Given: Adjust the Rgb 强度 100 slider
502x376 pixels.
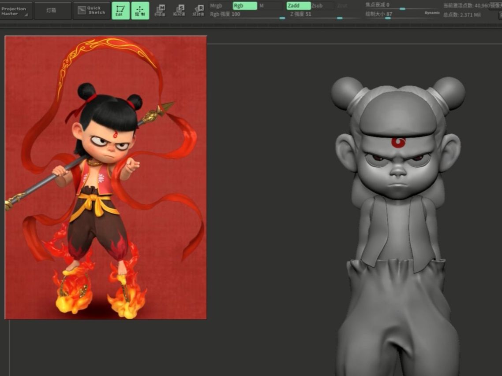Looking at the screenshot, I should coord(247,15).
